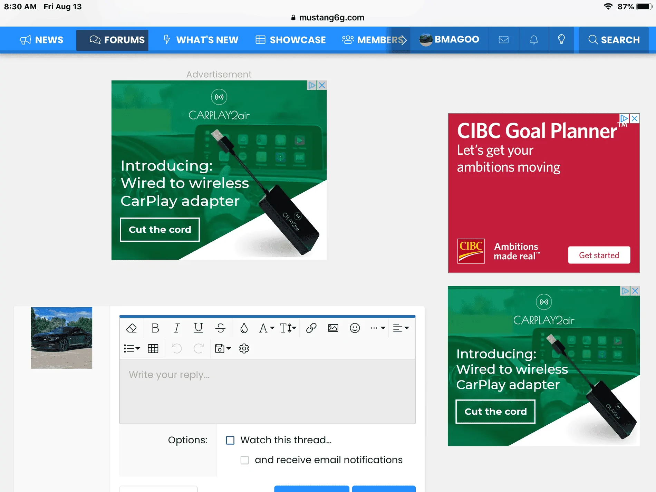Open the smilies emoji picker

(355, 328)
